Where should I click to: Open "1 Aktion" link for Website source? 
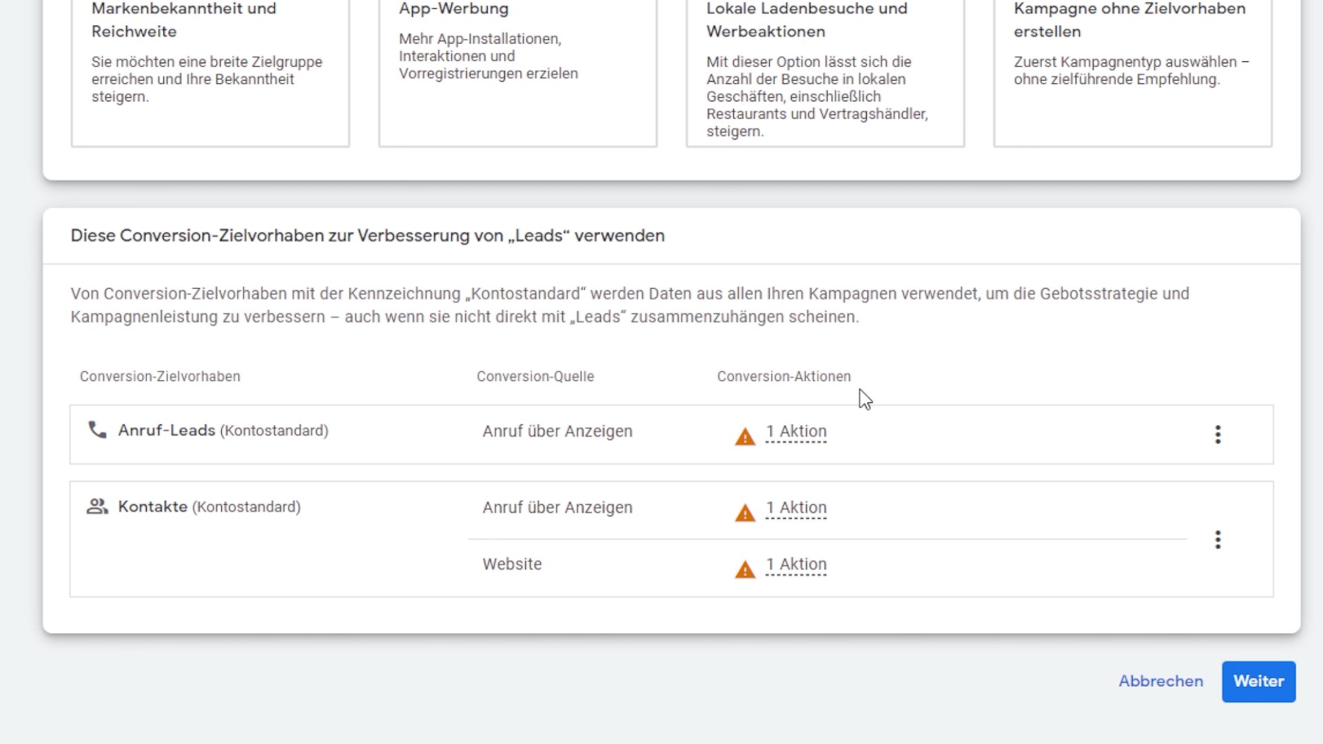pyautogui.click(x=796, y=565)
